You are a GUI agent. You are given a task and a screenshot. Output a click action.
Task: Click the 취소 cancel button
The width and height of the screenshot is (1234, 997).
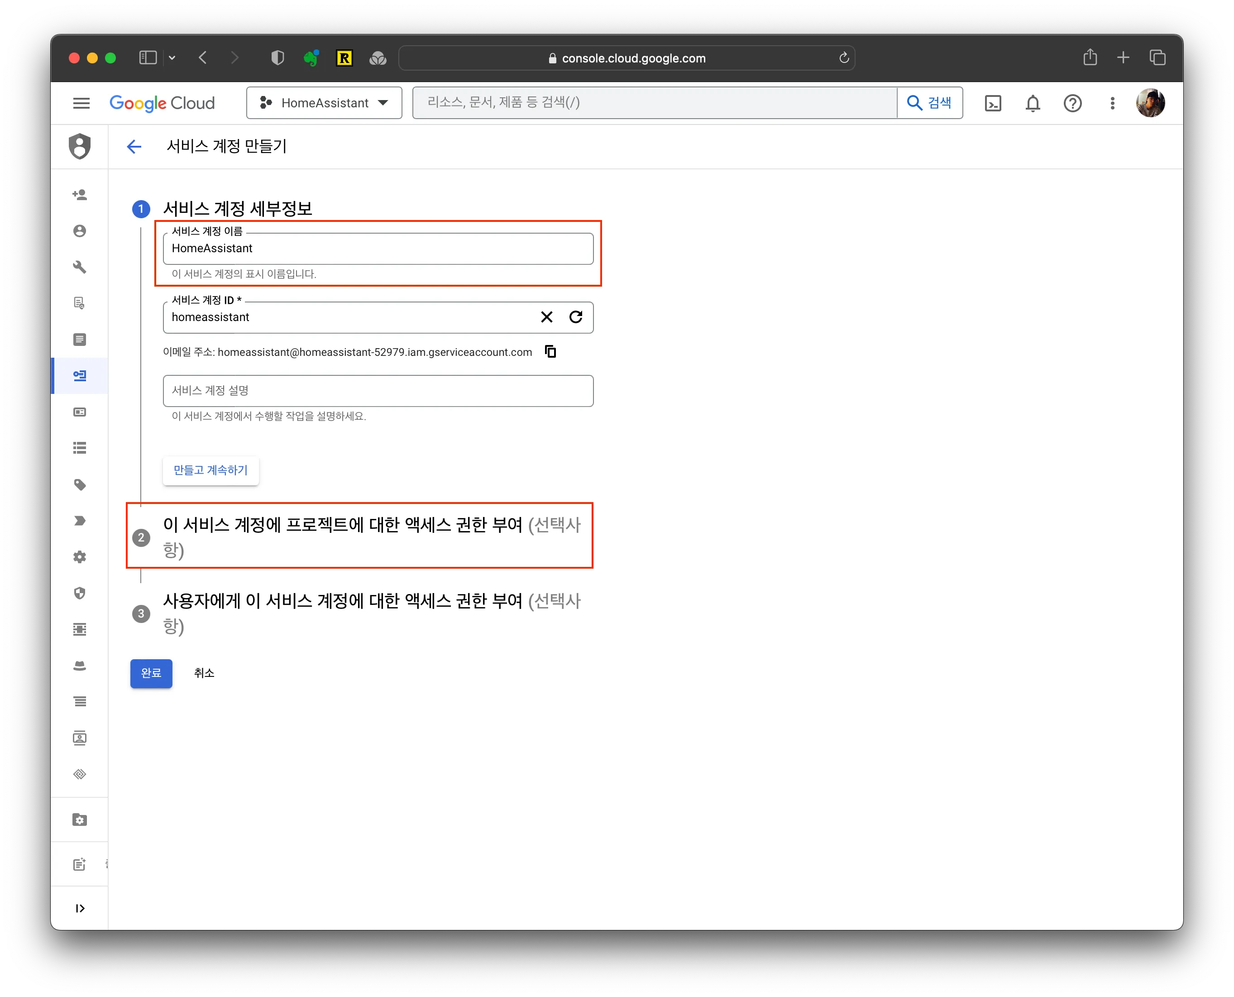pos(204,674)
